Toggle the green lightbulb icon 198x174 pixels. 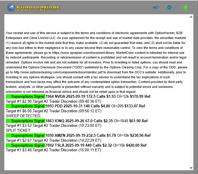click(186, 7)
